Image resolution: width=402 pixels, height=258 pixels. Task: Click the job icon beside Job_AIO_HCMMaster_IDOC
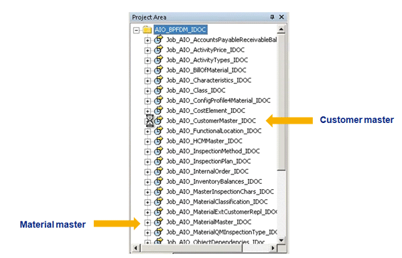158,140
